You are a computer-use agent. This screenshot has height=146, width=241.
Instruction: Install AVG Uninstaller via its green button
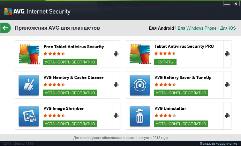[181, 124]
